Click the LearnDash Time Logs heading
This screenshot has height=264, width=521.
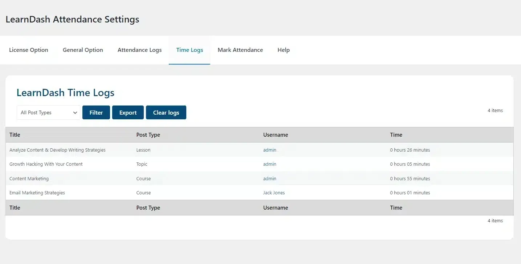tap(65, 92)
